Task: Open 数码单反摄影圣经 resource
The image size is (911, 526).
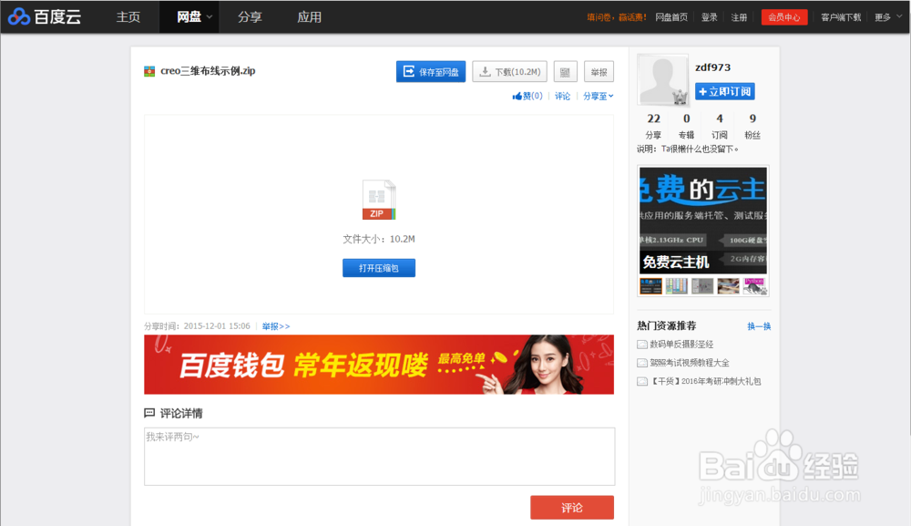Action: click(681, 345)
